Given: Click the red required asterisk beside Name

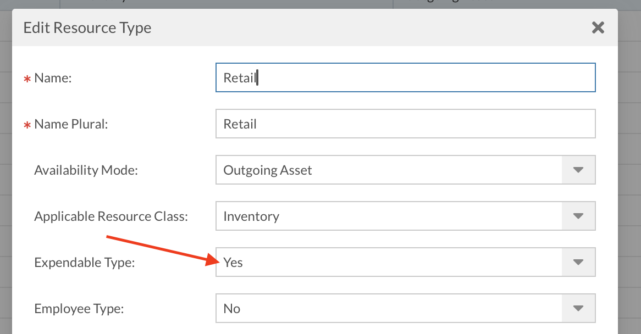Looking at the screenshot, I should [26, 80].
